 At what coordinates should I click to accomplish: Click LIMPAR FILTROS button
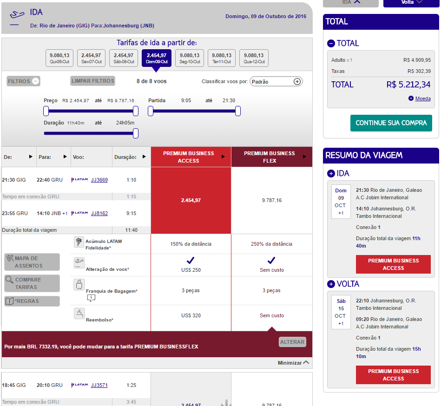point(93,81)
